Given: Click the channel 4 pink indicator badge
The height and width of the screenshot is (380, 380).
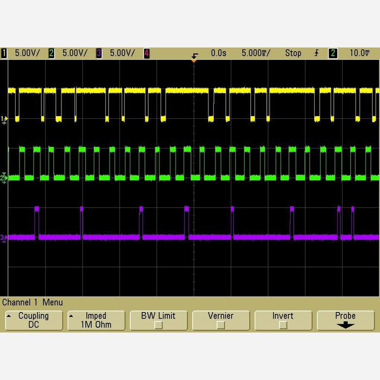Looking at the screenshot, I should pyautogui.click(x=147, y=53).
